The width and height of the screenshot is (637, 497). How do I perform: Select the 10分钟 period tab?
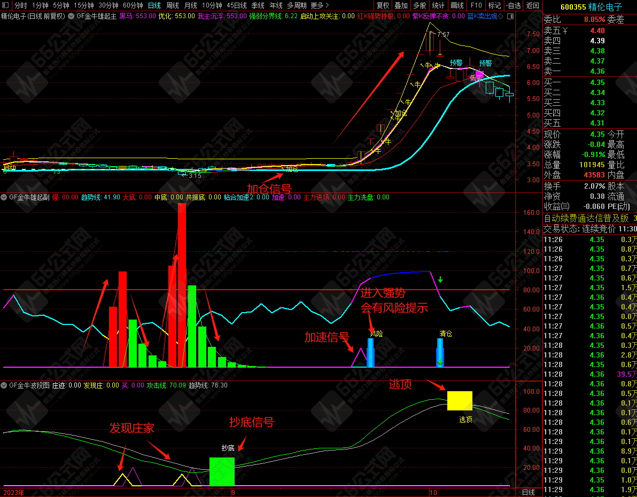pyautogui.click(x=212, y=5)
